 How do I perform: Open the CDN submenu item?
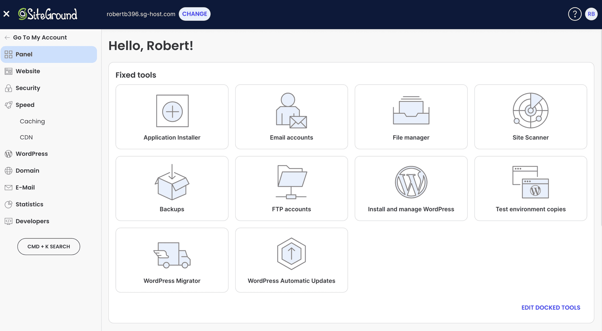[26, 137]
